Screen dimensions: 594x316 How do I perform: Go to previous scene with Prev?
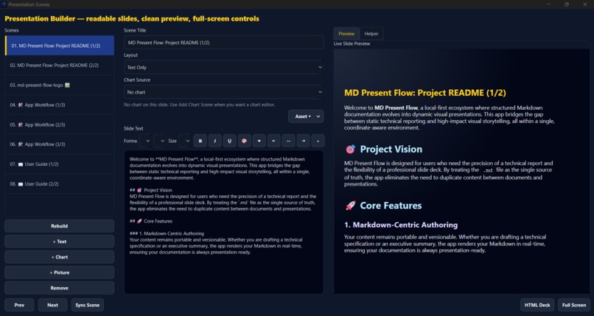tap(19, 305)
